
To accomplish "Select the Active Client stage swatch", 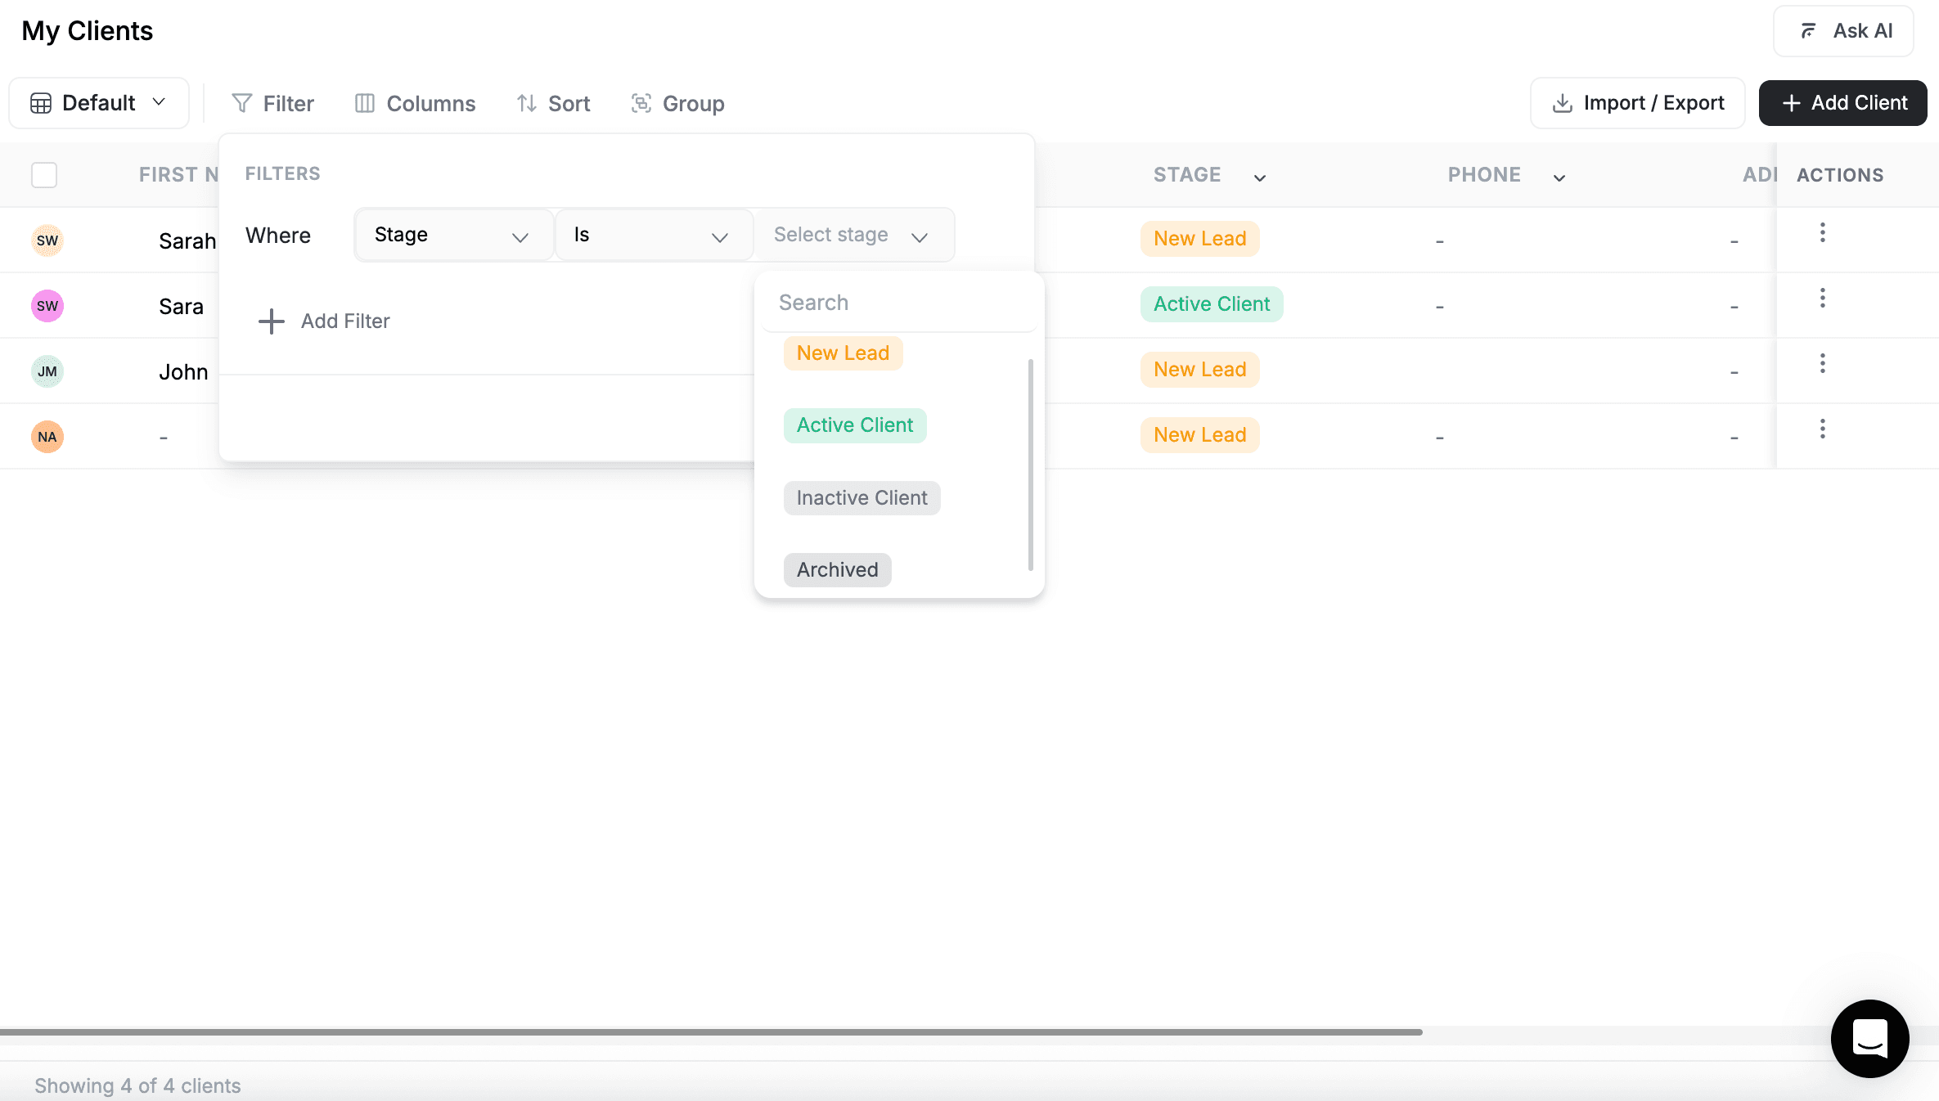I will 854,425.
